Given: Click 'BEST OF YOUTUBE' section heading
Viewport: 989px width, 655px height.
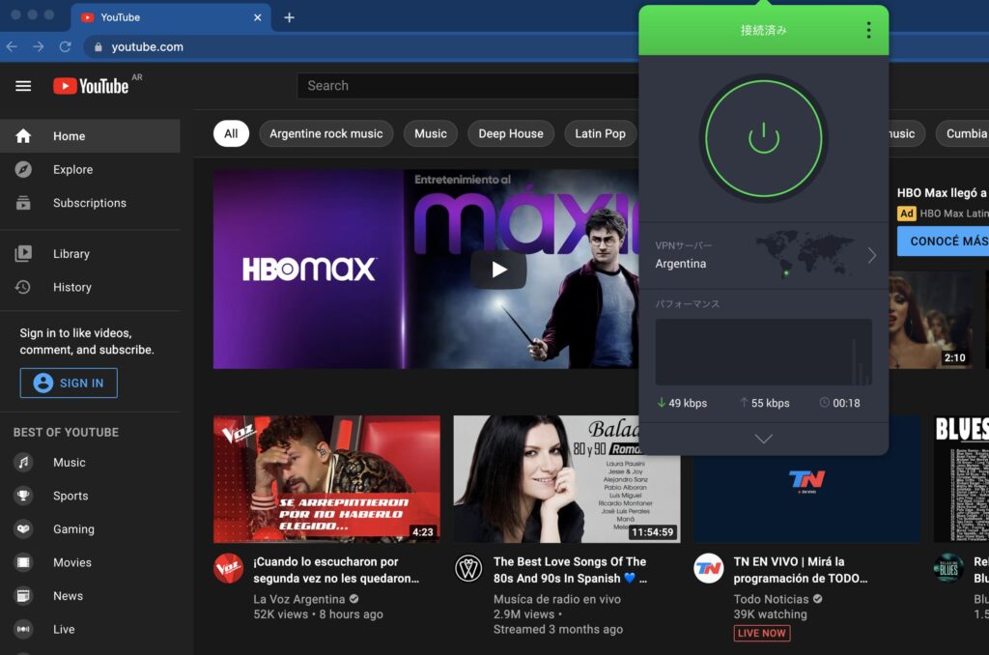Looking at the screenshot, I should point(67,432).
